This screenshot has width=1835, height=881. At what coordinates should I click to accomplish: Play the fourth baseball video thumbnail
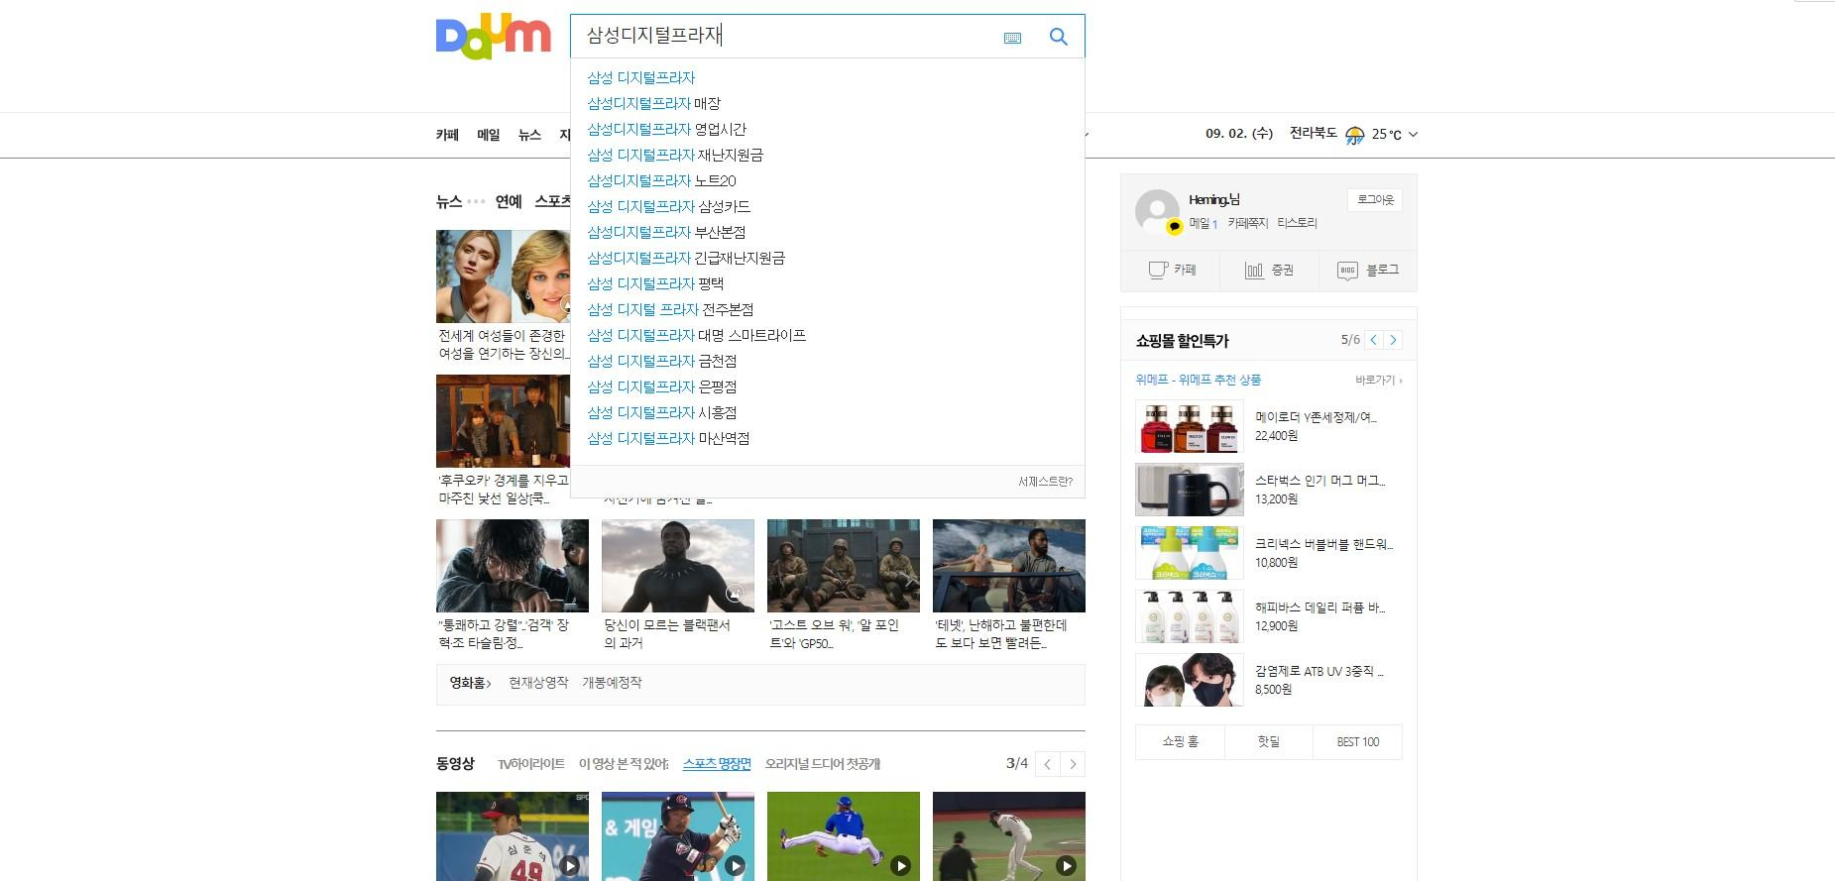tap(1009, 836)
